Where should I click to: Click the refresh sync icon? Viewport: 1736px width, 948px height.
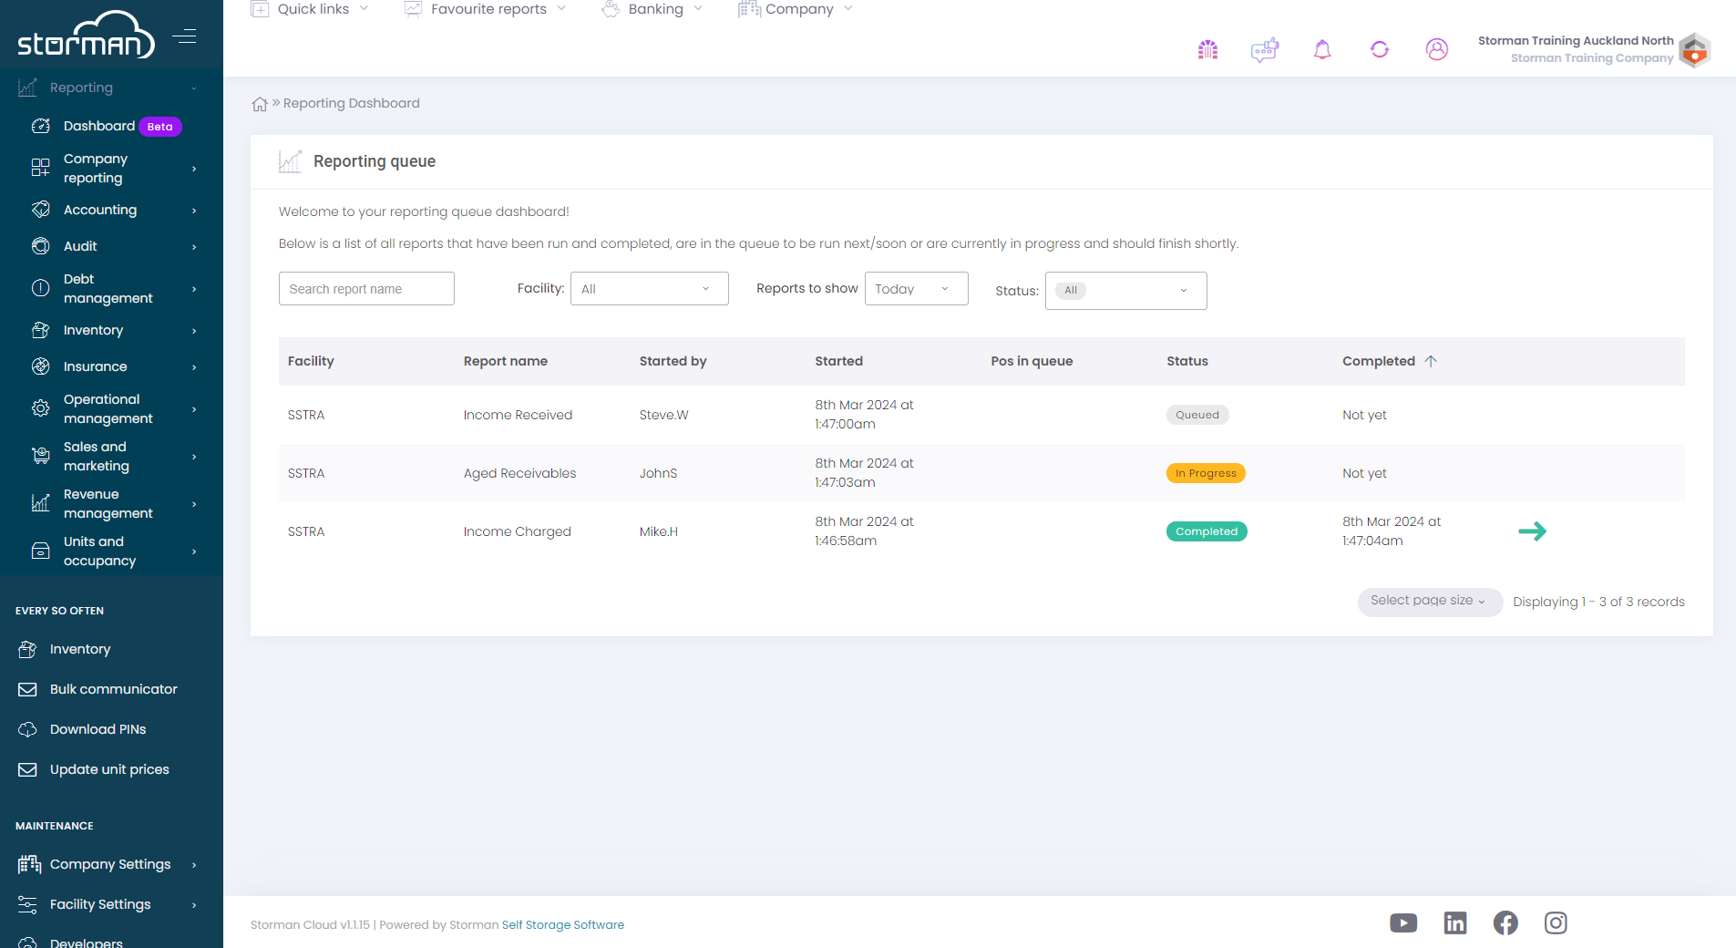pyautogui.click(x=1380, y=49)
